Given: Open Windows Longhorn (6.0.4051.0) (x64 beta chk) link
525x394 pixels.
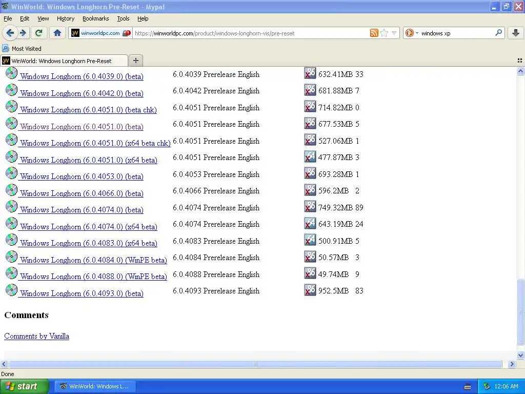Looking at the screenshot, I should coord(95,143).
